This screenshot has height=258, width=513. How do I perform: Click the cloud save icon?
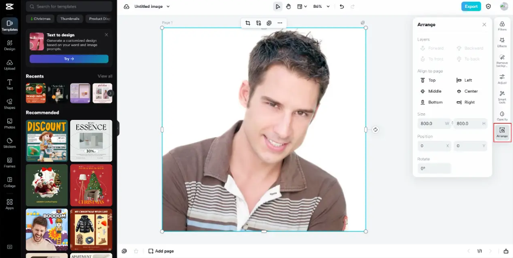coord(126,7)
